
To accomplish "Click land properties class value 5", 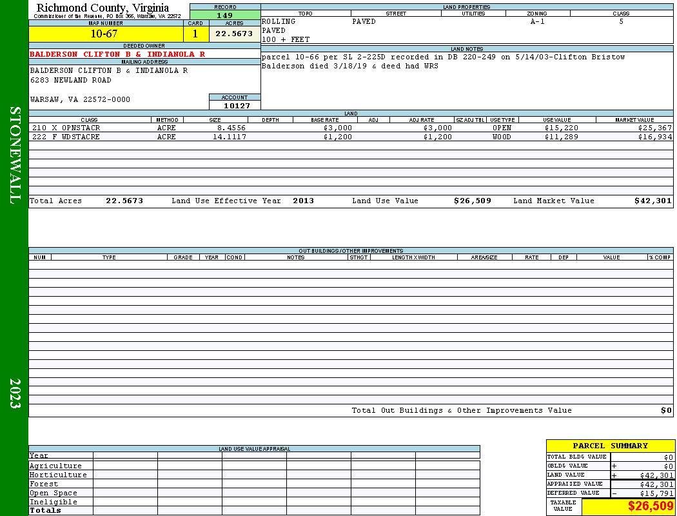I will click(x=621, y=21).
